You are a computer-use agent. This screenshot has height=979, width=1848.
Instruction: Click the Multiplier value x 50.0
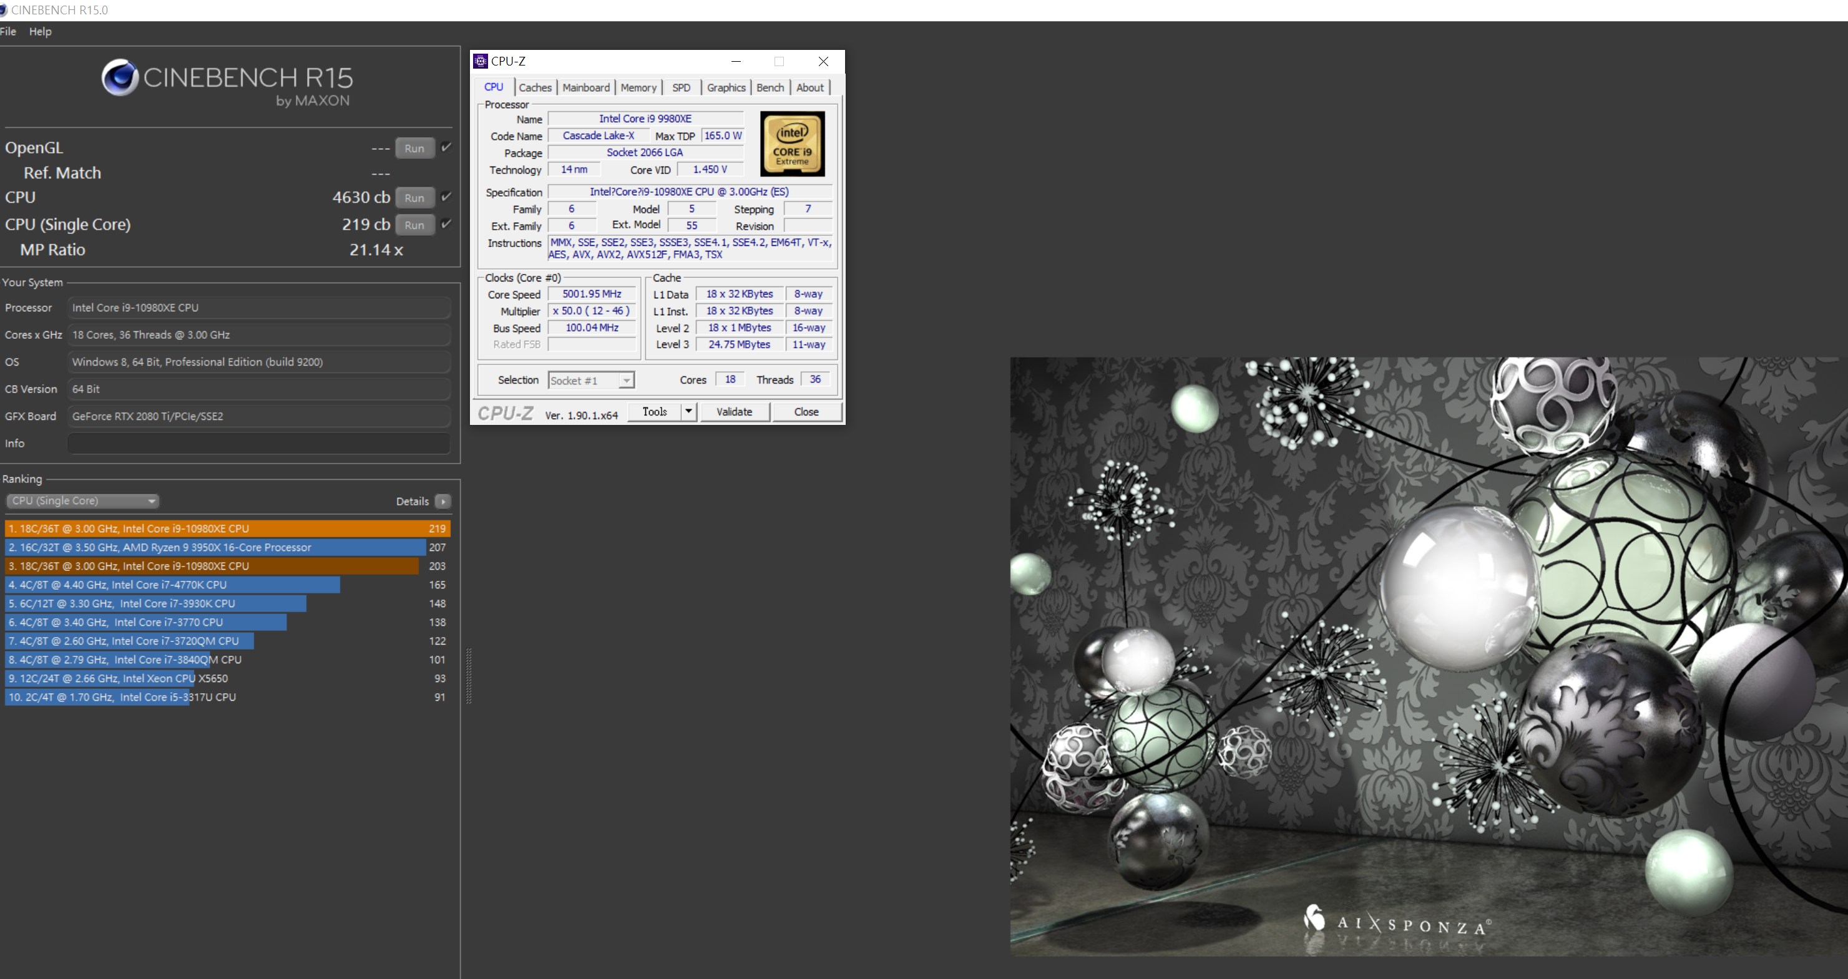coord(592,311)
